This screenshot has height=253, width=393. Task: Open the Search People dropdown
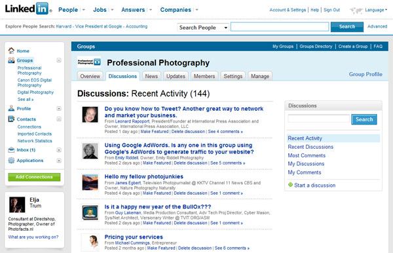203,28
